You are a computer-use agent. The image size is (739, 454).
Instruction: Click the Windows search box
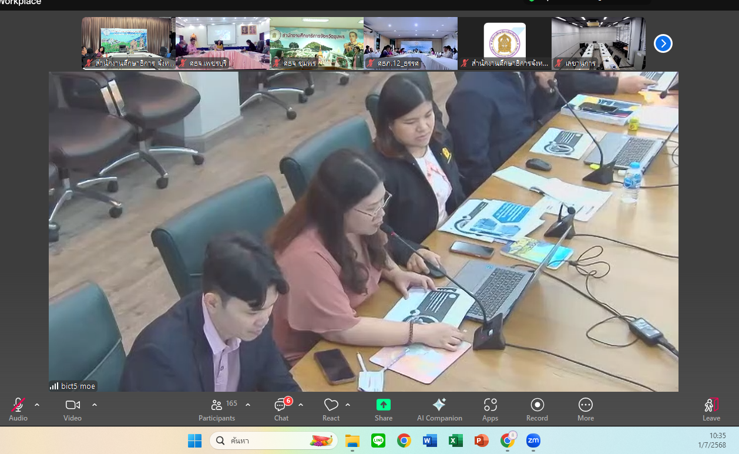coord(274,440)
